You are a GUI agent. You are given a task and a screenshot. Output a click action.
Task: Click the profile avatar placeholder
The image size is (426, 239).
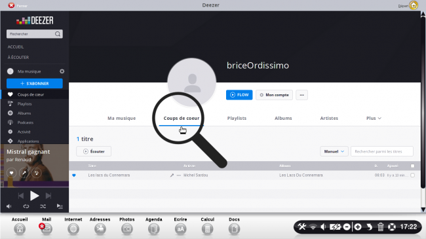coord(192,83)
